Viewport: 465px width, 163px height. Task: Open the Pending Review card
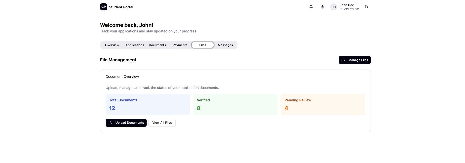tap(323, 104)
